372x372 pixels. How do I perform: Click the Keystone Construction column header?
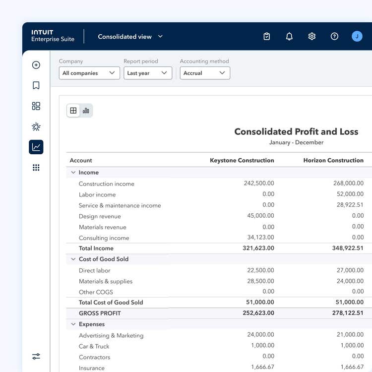(242, 160)
